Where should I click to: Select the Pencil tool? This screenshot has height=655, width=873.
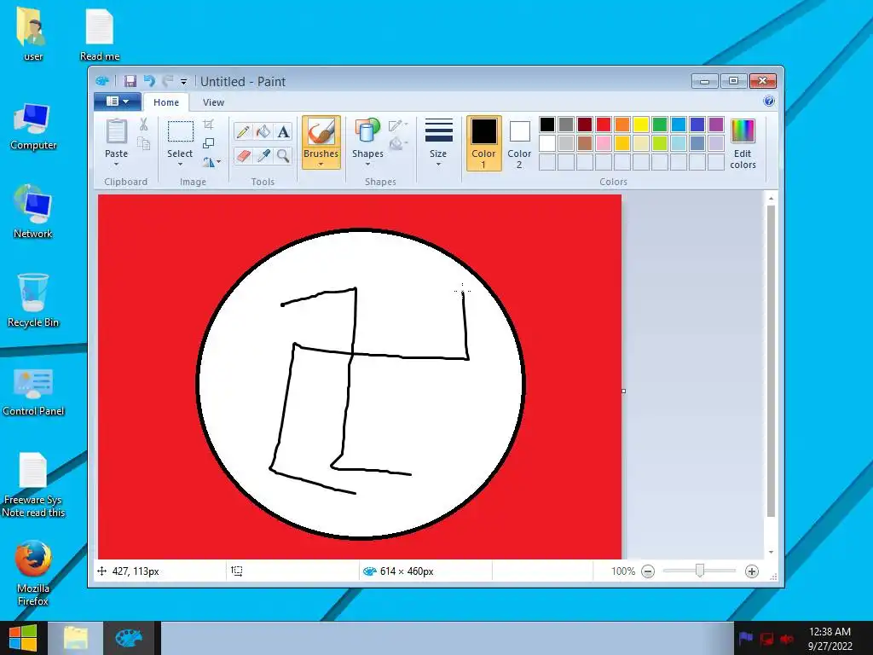pos(243,132)
